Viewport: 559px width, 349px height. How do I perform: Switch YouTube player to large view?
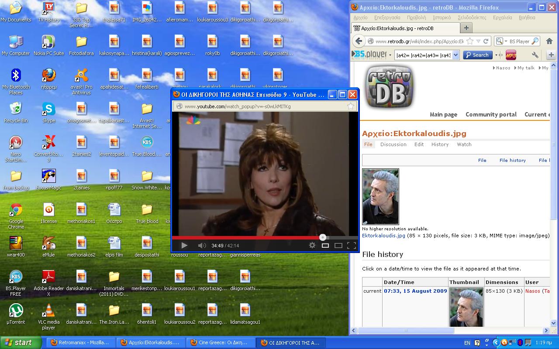[338, 246]
